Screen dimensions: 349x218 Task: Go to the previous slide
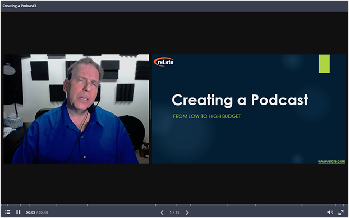tap(162, 212)
